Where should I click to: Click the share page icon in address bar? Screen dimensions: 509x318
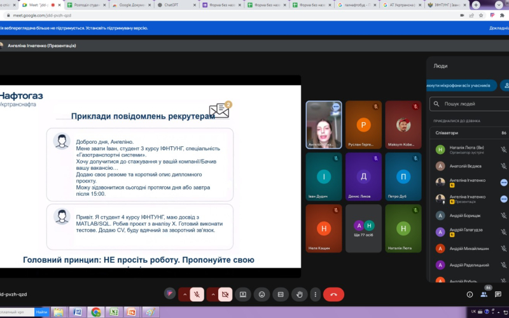tap(471, 15)
